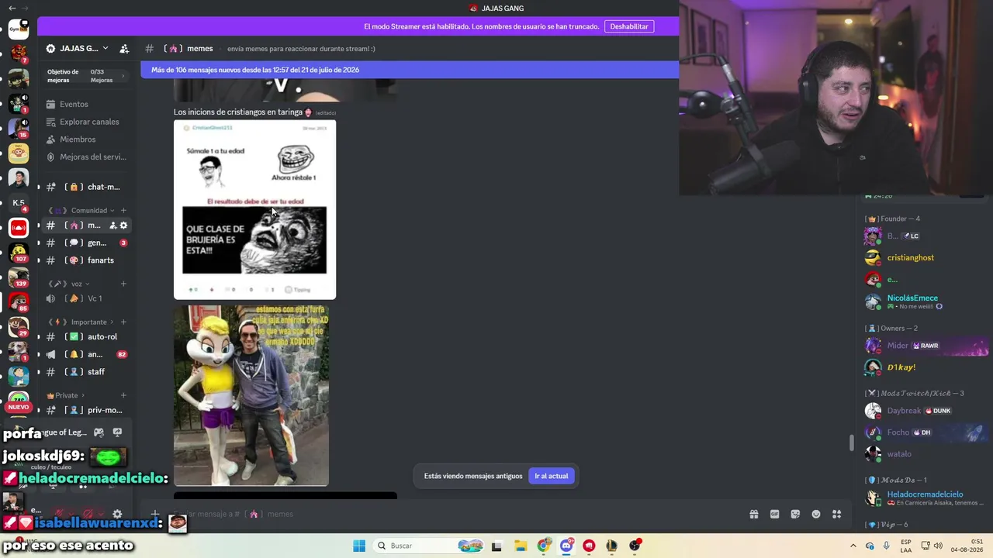Add a channel to voz category
Image resolution: width=993 pixels, height=558 pixels.
coord(123,284)
